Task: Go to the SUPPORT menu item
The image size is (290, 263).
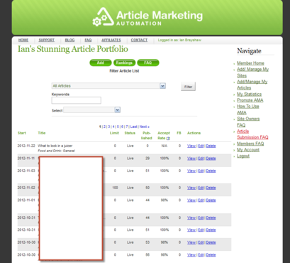Action: (x=47, y=40)
